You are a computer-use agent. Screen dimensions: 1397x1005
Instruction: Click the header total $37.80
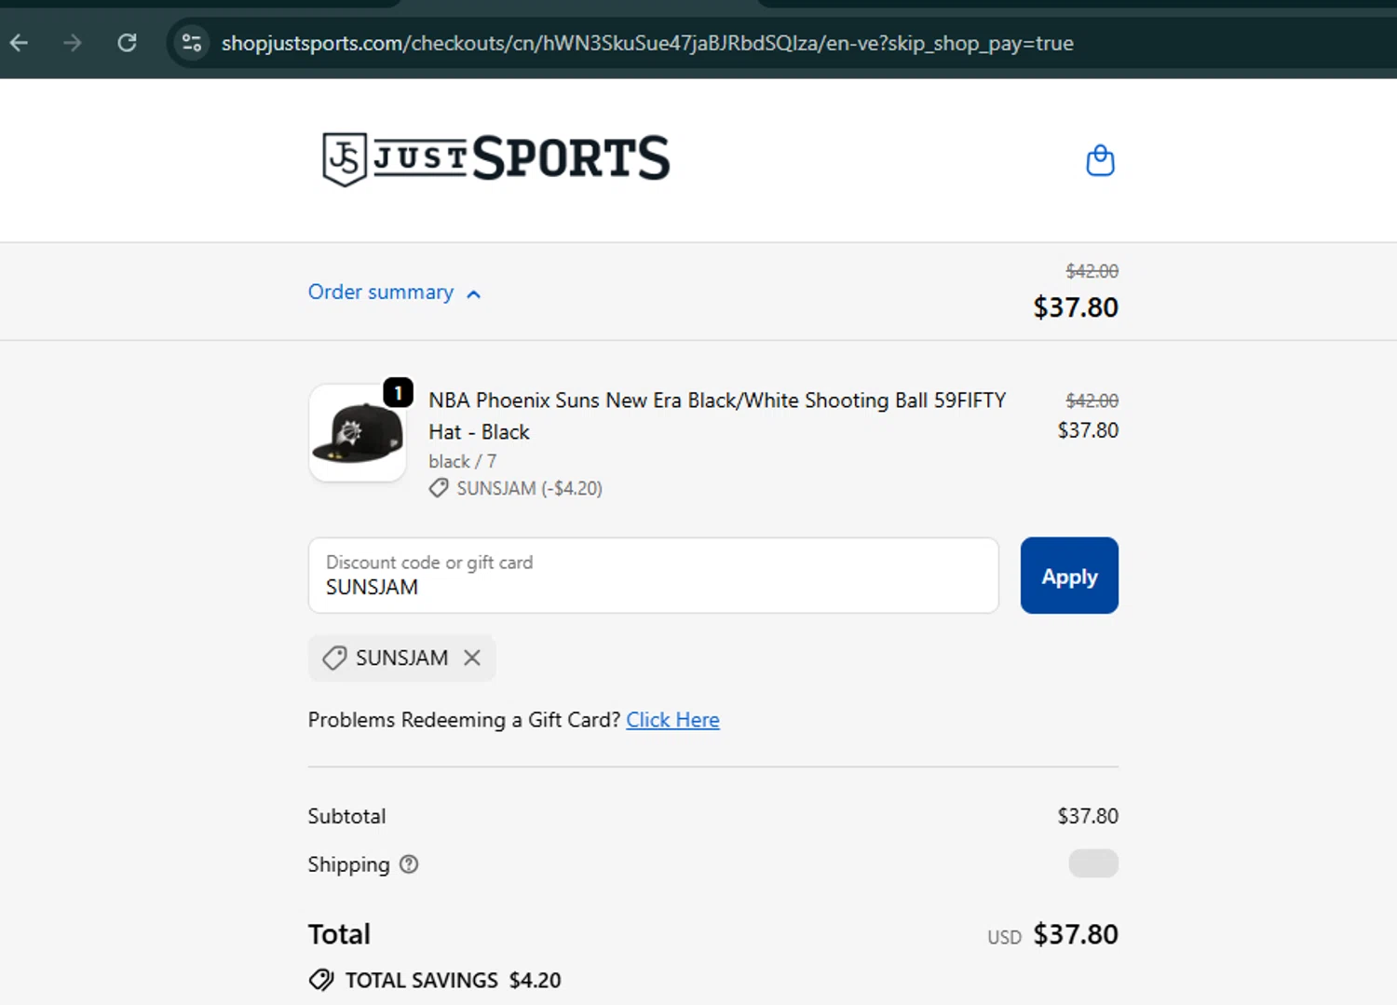(1076, 307)
